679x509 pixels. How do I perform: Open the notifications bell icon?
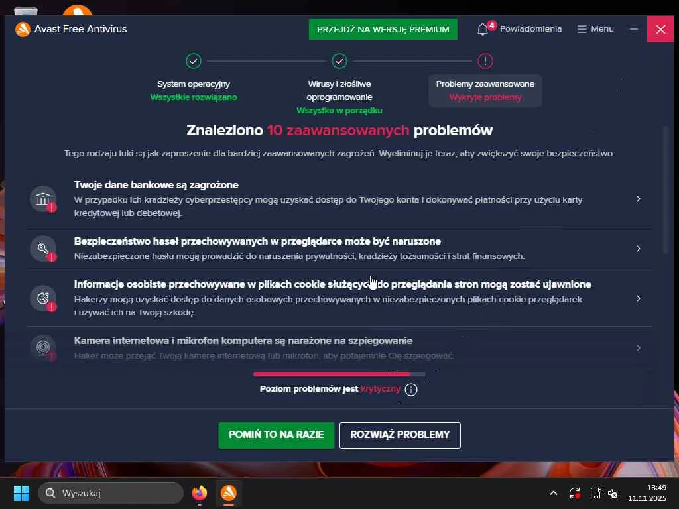[x=483, y=29]
